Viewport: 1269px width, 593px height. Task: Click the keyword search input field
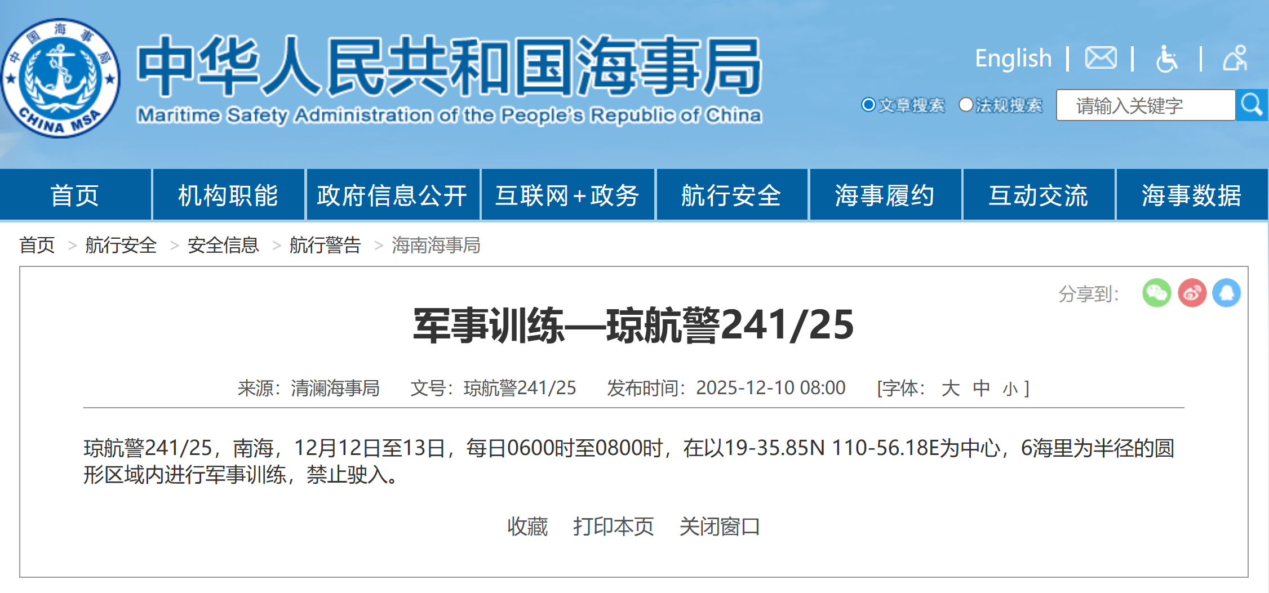pyautogui.click(x=1144, y=105)
